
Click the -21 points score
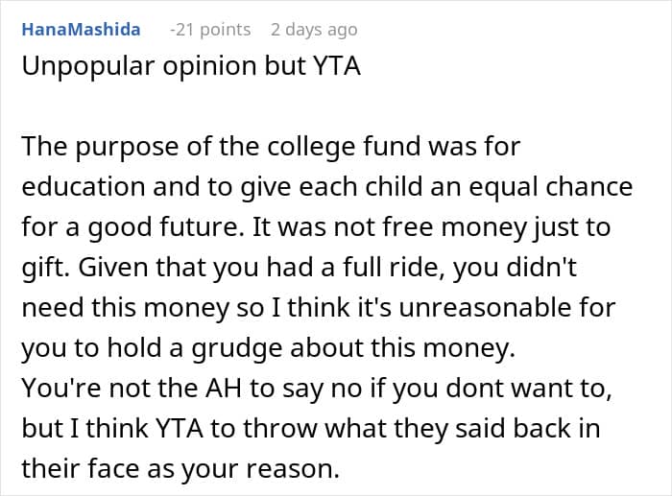209,30
